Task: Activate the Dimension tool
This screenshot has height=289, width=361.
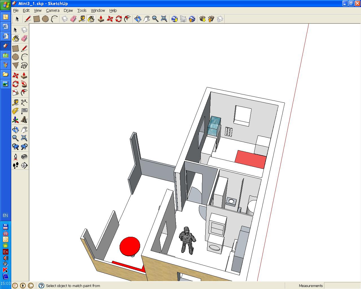Action: tap(24, 102)
